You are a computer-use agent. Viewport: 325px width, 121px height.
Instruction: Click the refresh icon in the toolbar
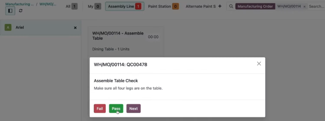click(x=21, y=10)
